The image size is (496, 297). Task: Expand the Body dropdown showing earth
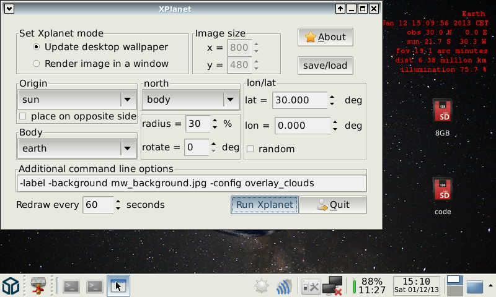(x=77, y=148)
